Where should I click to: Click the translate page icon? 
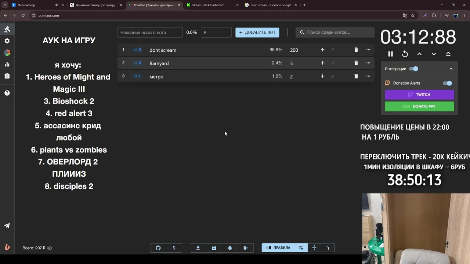click(x=405, y=15)
